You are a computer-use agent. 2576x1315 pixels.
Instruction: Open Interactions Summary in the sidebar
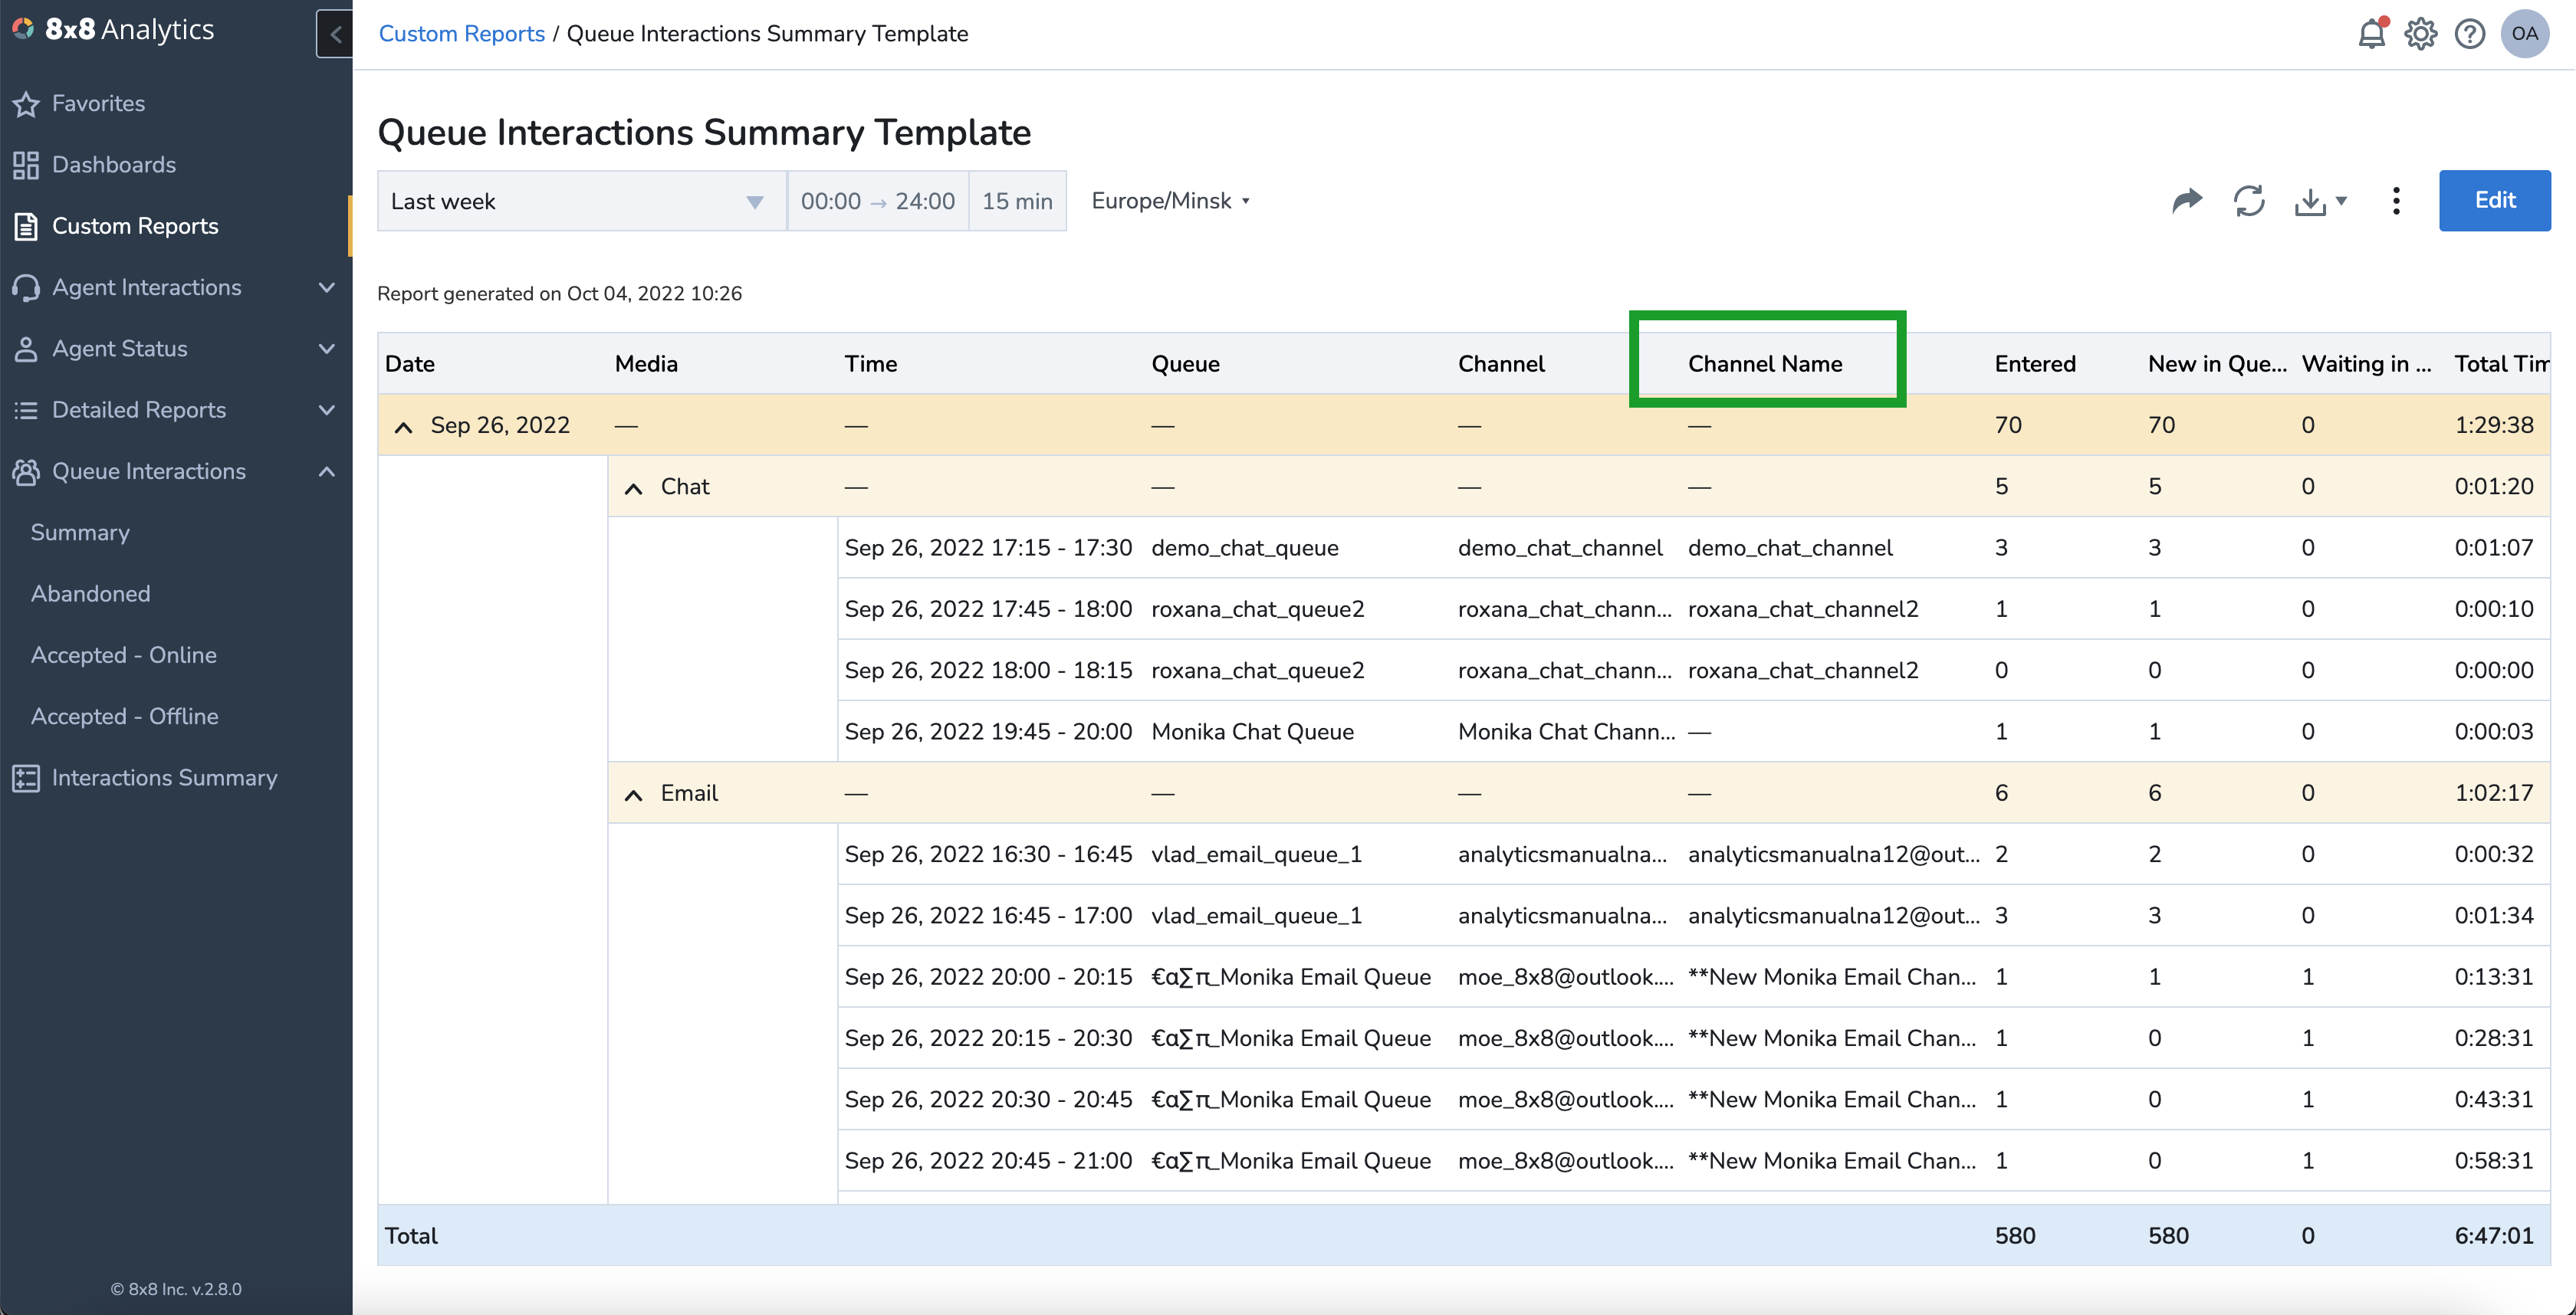coord(164,779)
